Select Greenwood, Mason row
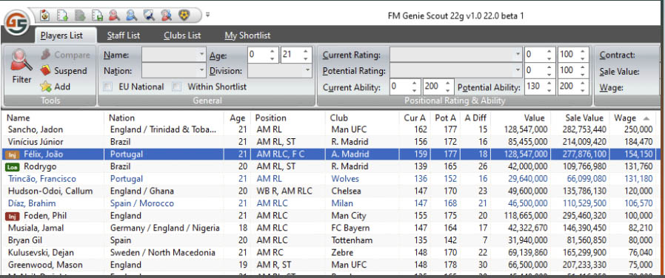665x278 pixels. 331,265
